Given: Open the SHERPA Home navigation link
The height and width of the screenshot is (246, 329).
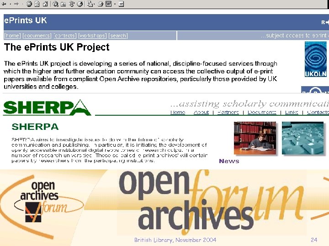Looking at the screenshot, I should coord(178,113).
